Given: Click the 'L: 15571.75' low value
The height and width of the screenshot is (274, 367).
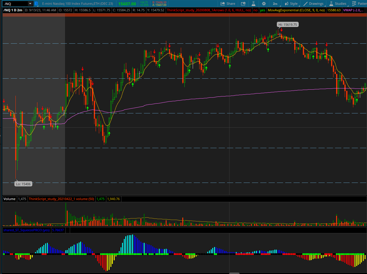Looking at the screenshot, I should (x=102, y=10).
